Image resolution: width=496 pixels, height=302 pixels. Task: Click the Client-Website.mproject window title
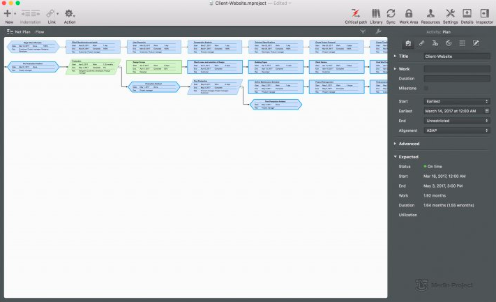[x=241, y=3]
